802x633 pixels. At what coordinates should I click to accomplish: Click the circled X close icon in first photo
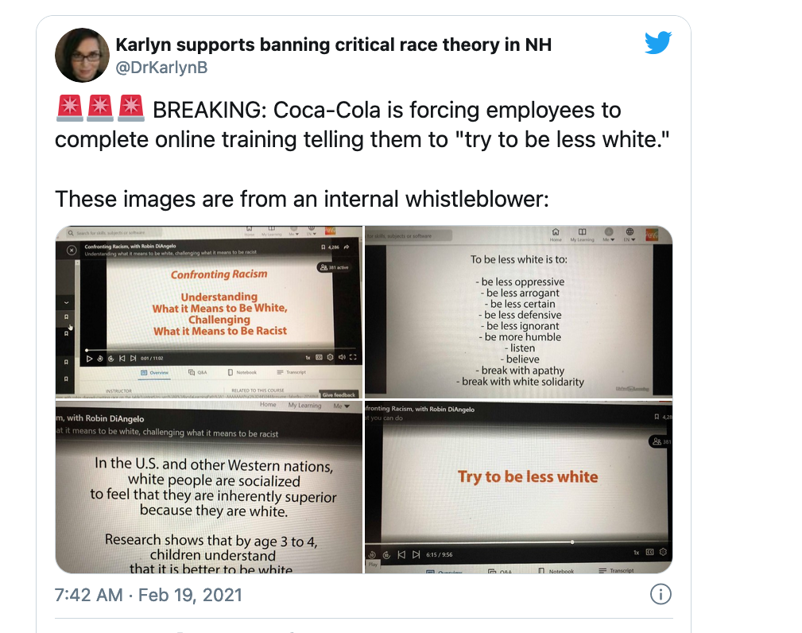72,250
